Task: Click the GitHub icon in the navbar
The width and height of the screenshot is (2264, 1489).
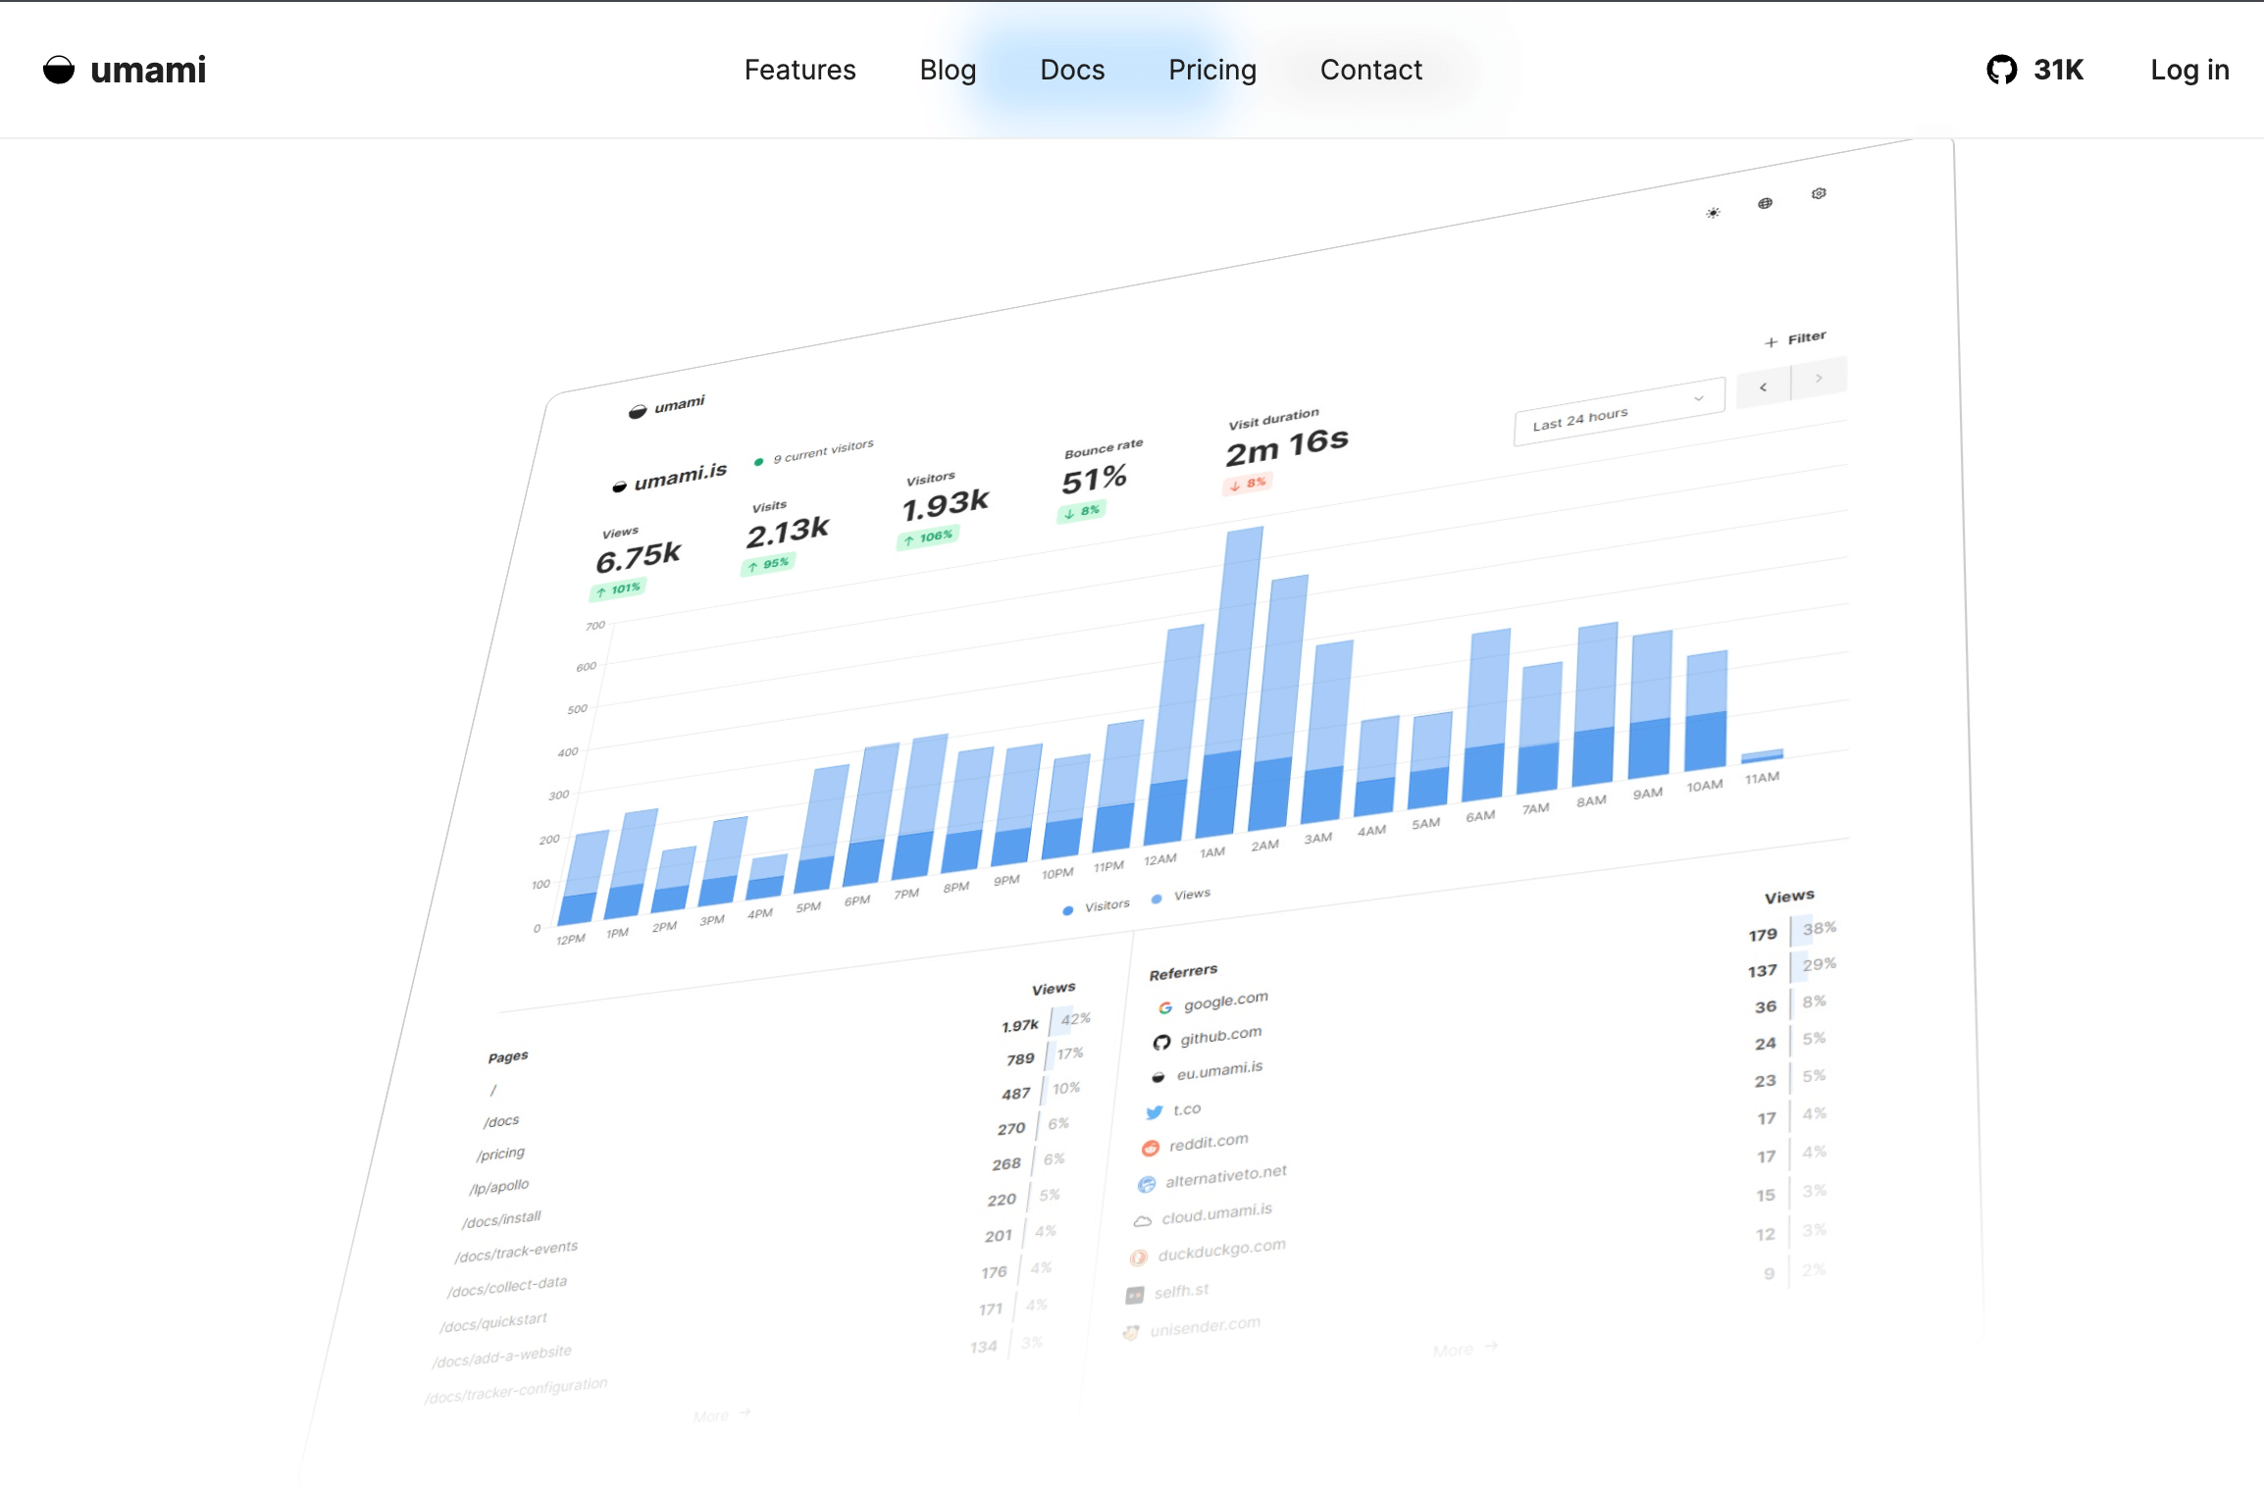Action: (2004, 70)
